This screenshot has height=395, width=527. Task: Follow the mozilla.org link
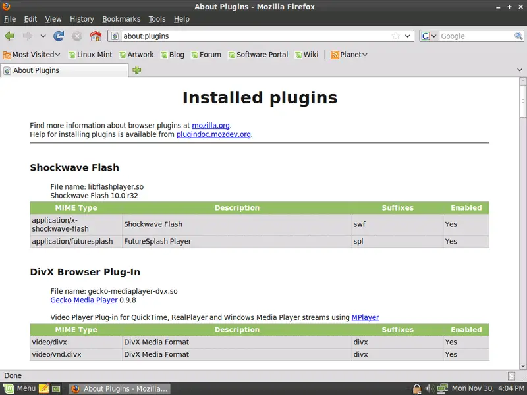coord(211,125)
